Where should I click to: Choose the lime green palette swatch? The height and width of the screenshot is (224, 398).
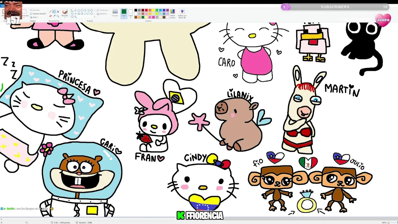point(157,14)
